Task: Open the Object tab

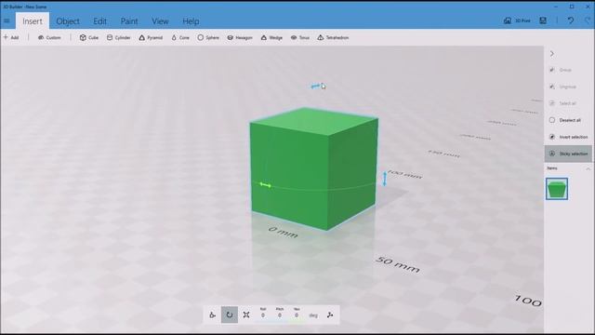Action: tap(68, 21)
